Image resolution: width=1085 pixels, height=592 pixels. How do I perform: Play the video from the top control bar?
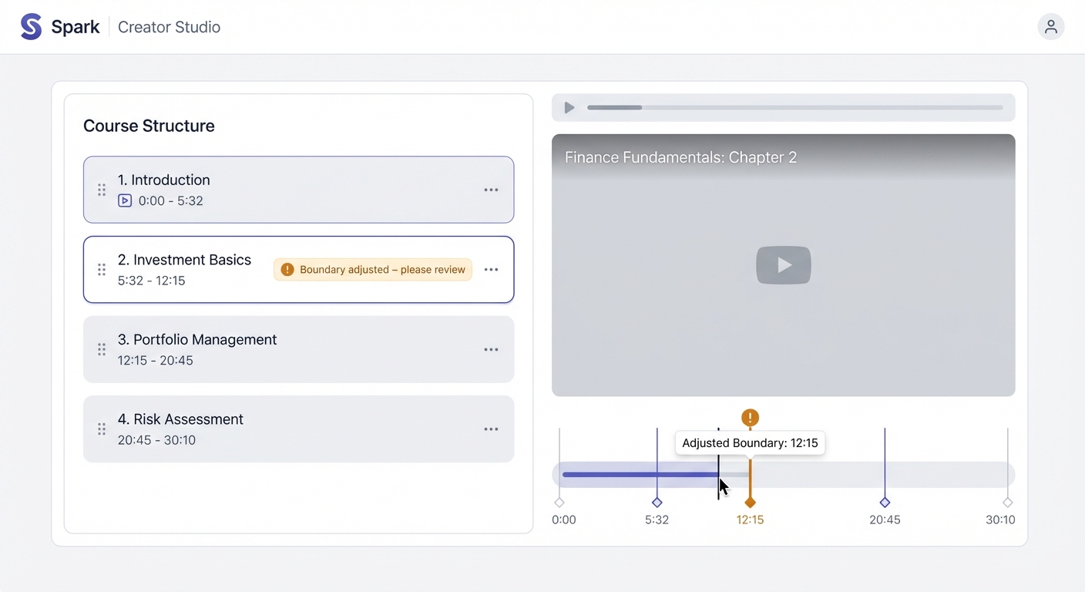(x=569, y=108)
